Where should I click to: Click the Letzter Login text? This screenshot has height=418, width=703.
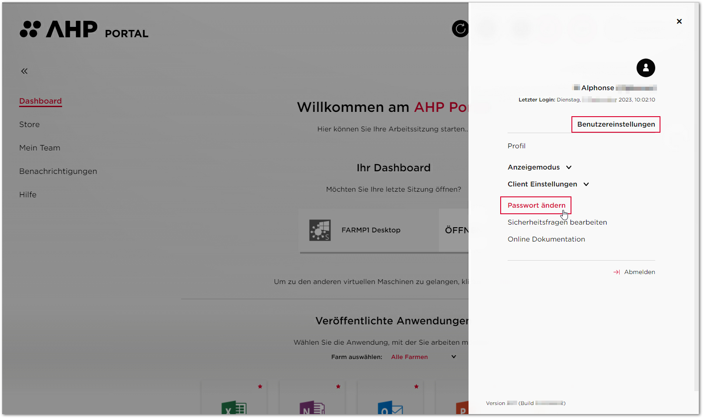[x=587, y=100]
